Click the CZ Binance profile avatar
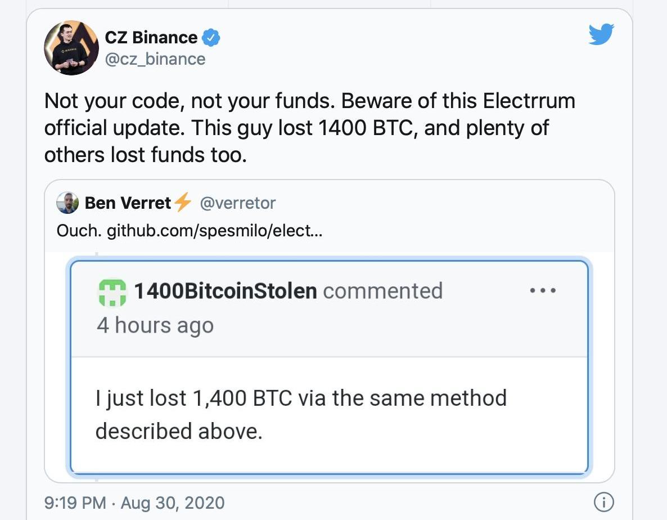The height and width of the screenshot is (520, 667). [71, 48]
